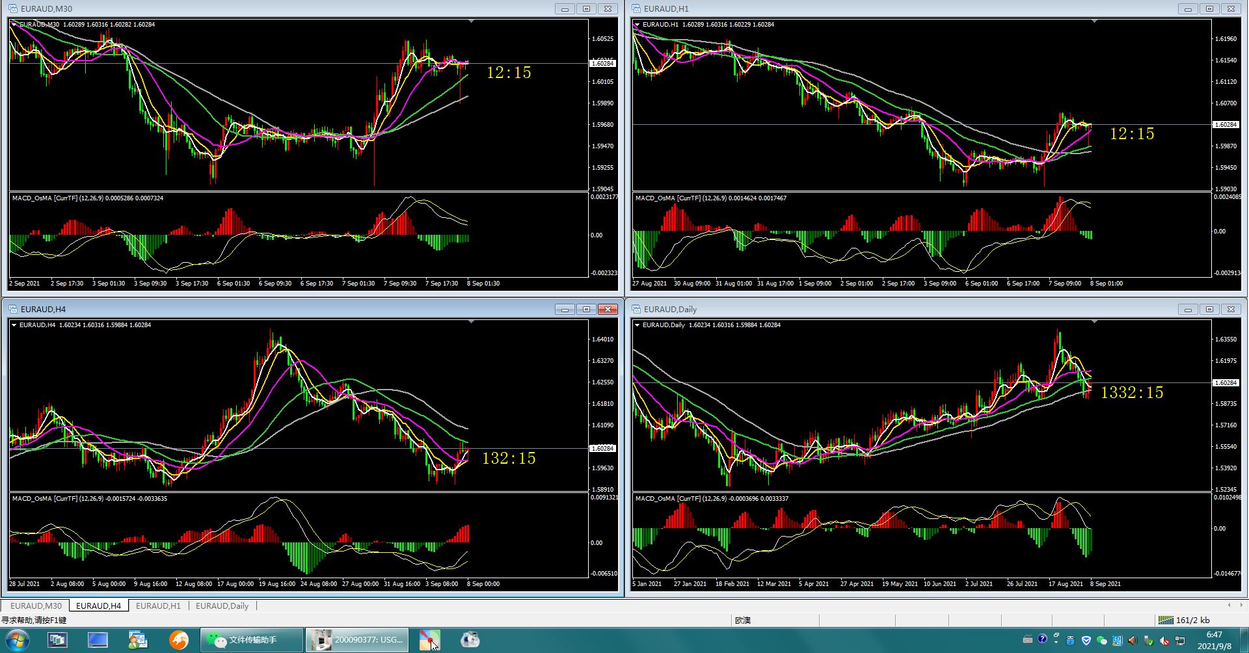Click the connection status bars icon in status bar
The width and height of the screenshot is (1249, 653).
click(1166, 620)
